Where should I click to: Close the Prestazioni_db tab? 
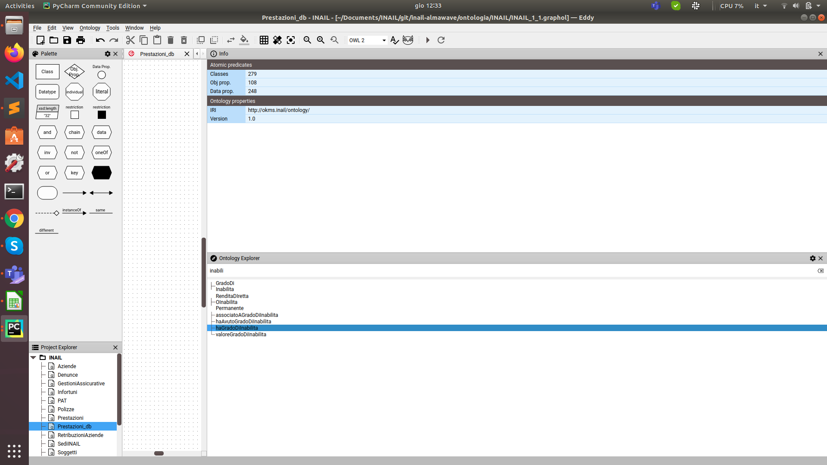(187, 54)
